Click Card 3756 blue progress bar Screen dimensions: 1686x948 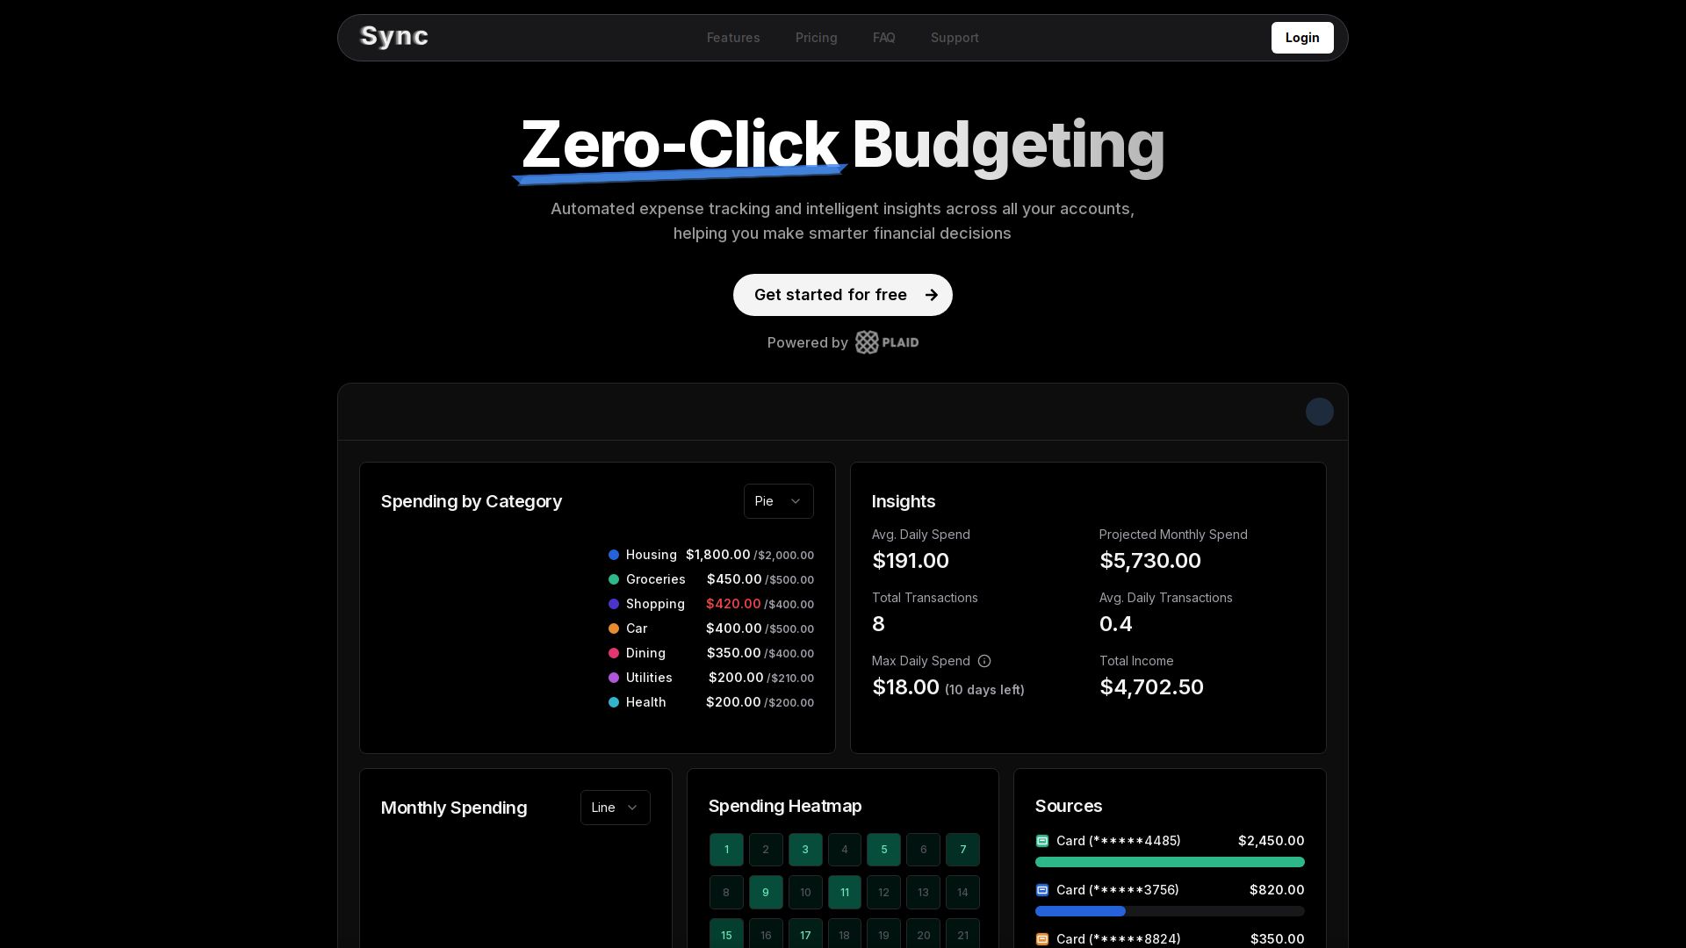1080,911
